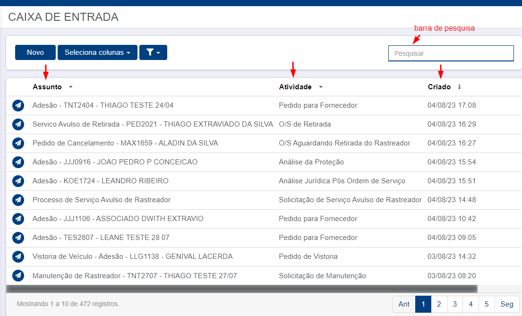The height and width of the screenshot is (316, 522).
Task: Expand the Atividade column header caret
Action: click(321, 87)
